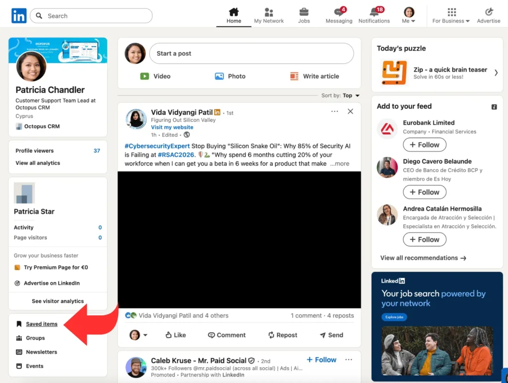Click the Advertise icon in top bar
This screenshot has width=508, height=383.
click(489, 12)
